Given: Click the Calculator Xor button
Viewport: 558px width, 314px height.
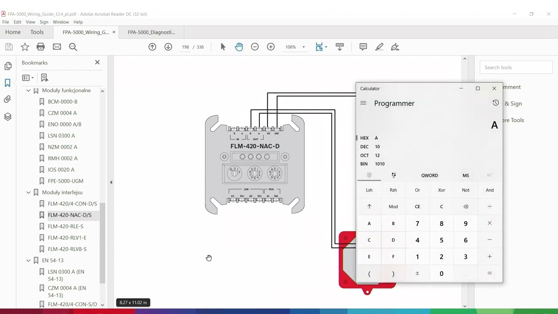Looking at the screenshot, I should click(442, 190).
